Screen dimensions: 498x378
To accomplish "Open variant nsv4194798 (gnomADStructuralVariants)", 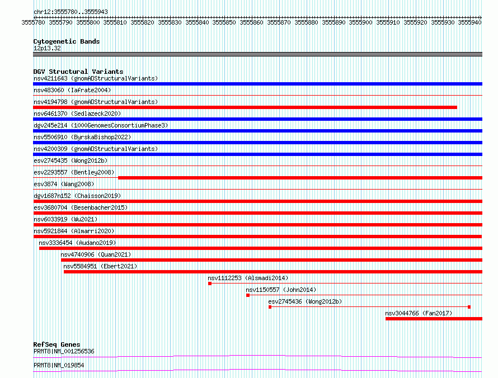I will 96,102.
